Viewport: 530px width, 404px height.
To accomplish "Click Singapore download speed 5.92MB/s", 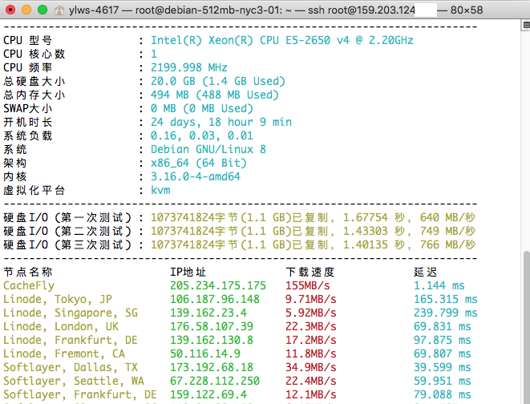I will (x=311, y=313).
